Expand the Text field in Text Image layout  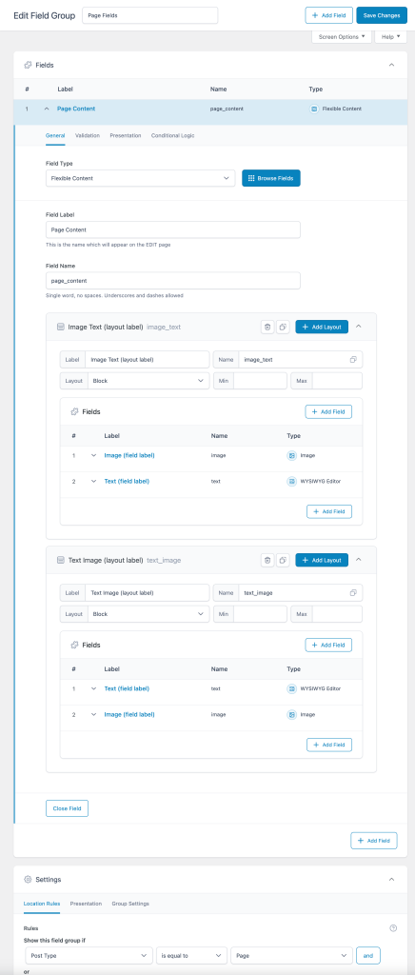tap(94, 688)
